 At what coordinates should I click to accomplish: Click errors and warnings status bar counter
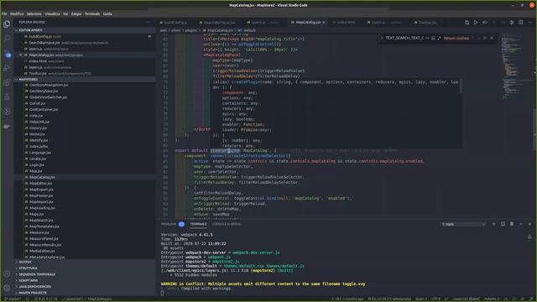pyautogui.click(x=45, y=299)
